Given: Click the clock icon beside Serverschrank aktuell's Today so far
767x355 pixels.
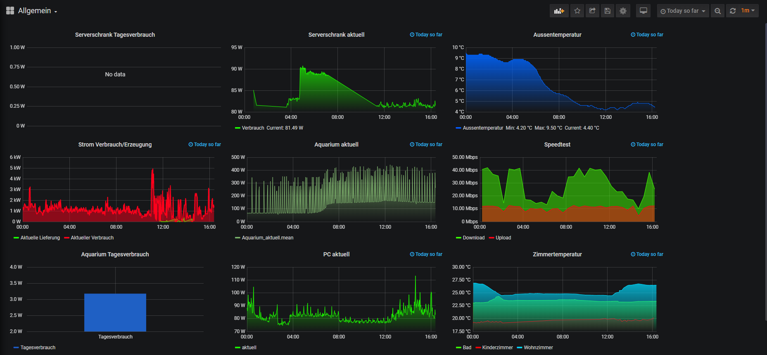Looking at the screenshot, I should pos(412,35).
